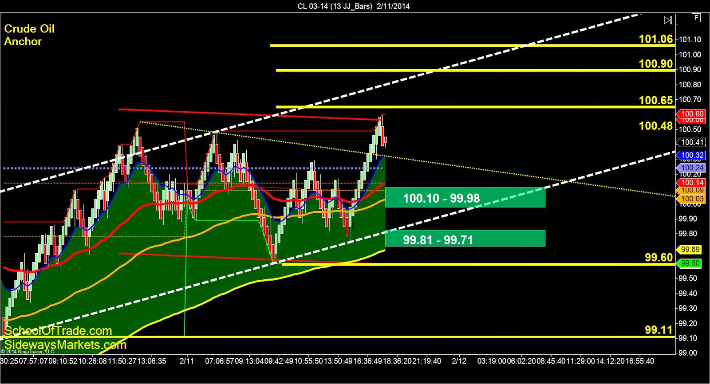This screenshot has height=384, width=710.
Task: Select the white 100.41 last price marker
Action: tap(692, 142)
